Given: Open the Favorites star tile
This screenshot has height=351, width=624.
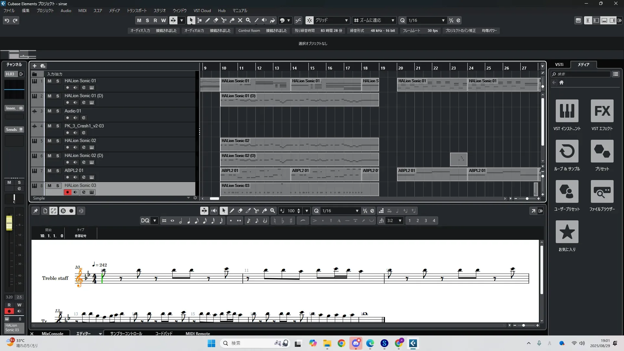Looking at the screenshot, I should pyautogui.click(x=567, y=232).
